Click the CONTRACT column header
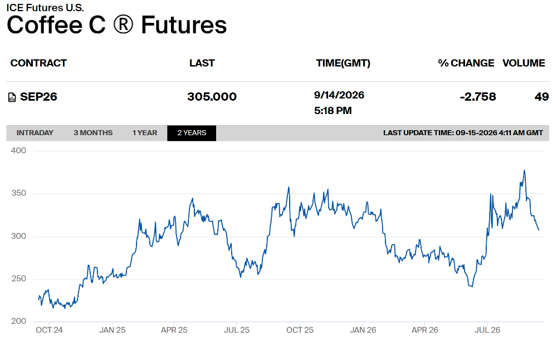Image resolution: width=557 pixels, height=346 pixels. pyautogui.click(x=38, y=63)
